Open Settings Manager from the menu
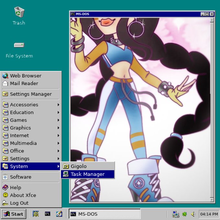220x220 pixels. (30, 94)
